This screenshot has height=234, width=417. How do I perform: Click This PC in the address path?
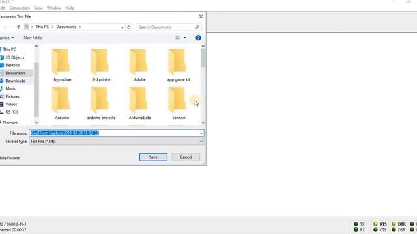tap(42, 27)
